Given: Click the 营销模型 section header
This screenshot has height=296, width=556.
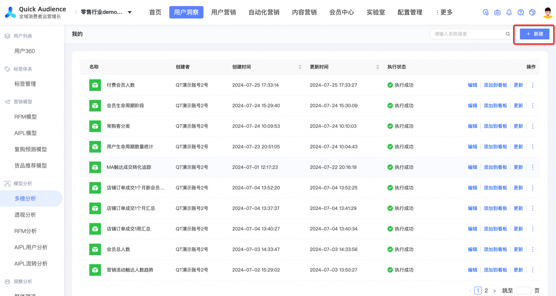Looking at the screenshot, I should point(23,102).
